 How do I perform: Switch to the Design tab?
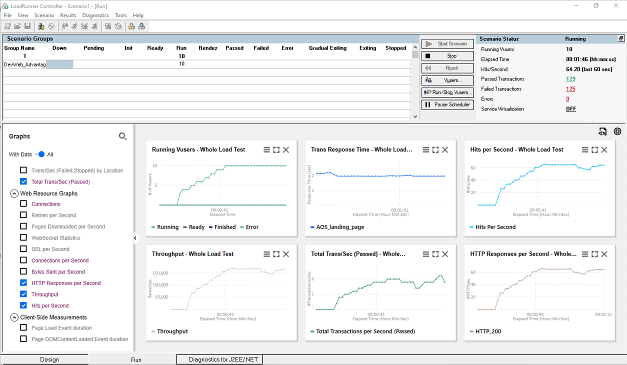click(x=49, y=359)
